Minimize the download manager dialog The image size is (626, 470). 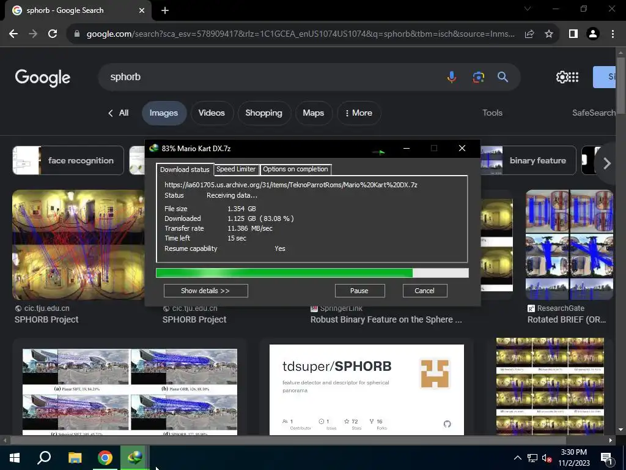(407, 148)
